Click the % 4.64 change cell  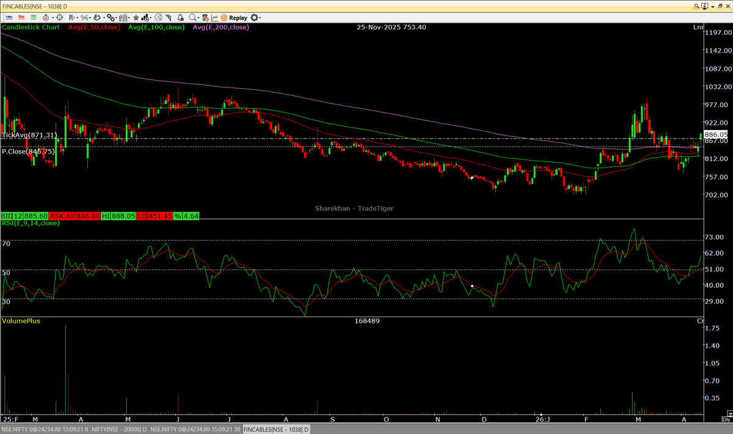[x=186, y=216]
